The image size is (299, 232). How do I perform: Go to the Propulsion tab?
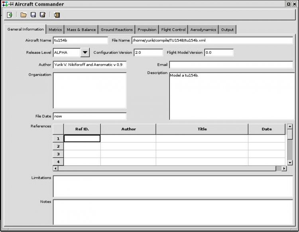(147, 30)
